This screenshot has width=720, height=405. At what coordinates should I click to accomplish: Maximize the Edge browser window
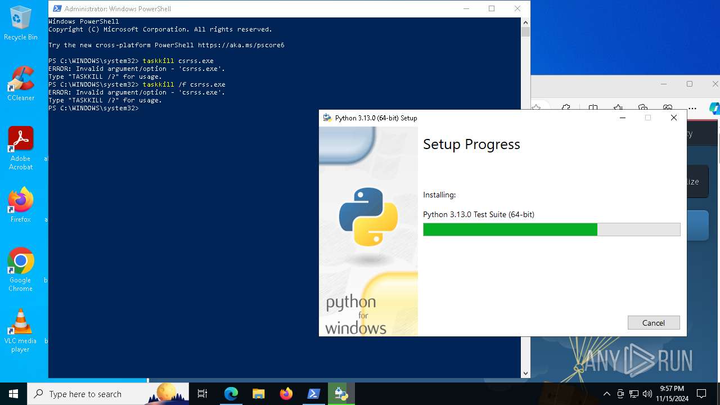(690, 84)
